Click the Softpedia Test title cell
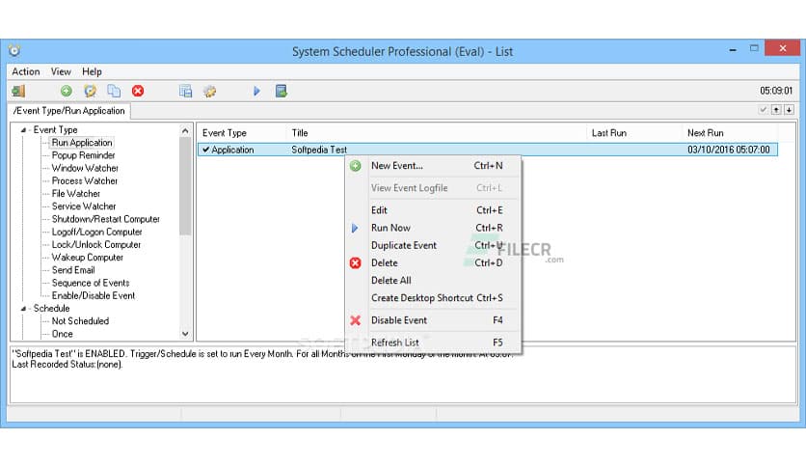The width and height of the screenshot is (806, 467). tap(319, 150)
